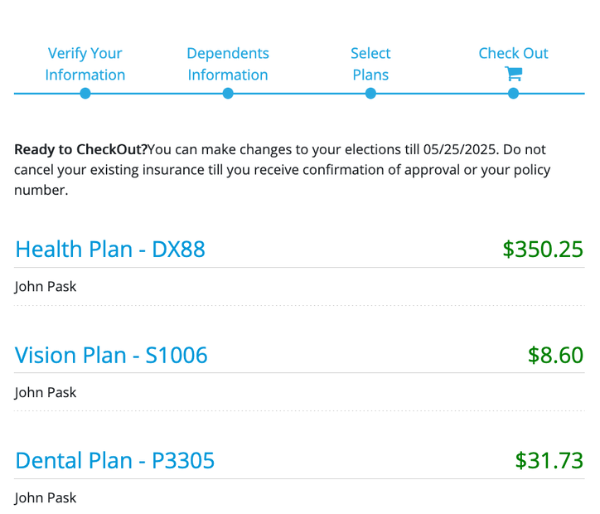This screenshot has width=600, height=514.
Task: Open the Vision Plan - S1006 heading
Action: click(x=111, y=355)
